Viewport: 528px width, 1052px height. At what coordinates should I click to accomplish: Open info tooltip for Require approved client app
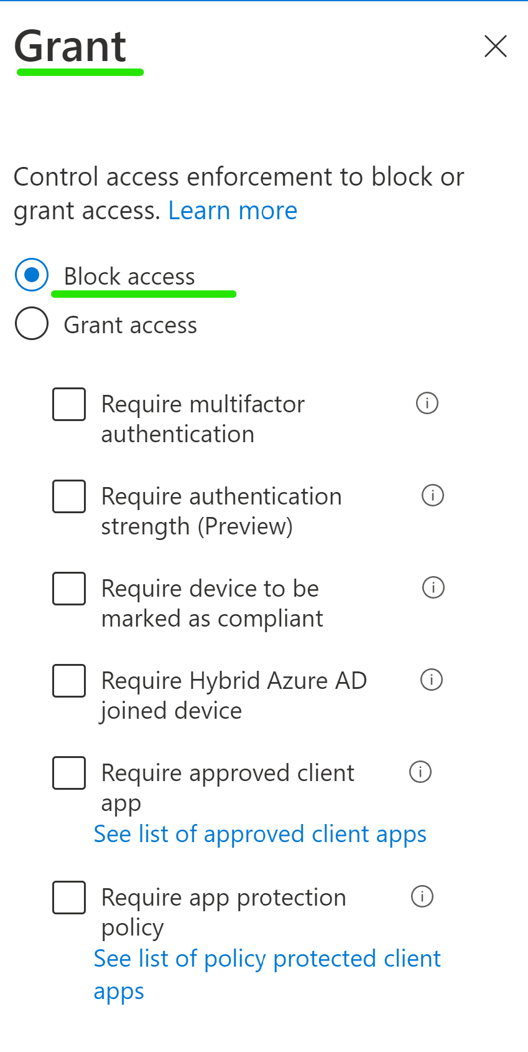tap(420, 772)
